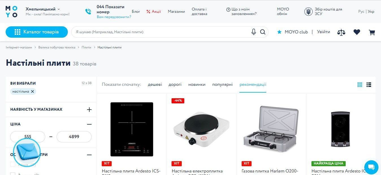
Task: Click the 'Увійти' login link
Action: pyautogui.click(x=324, y=32)
